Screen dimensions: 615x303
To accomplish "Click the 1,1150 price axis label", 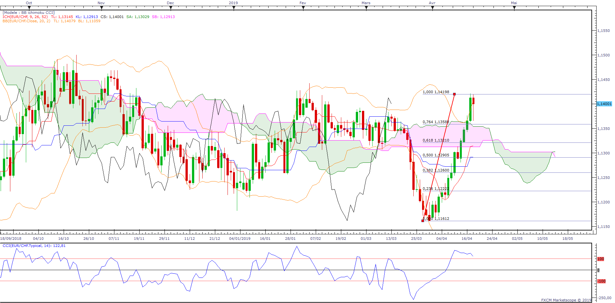I will pyautogui.click(x=603, y=227).
